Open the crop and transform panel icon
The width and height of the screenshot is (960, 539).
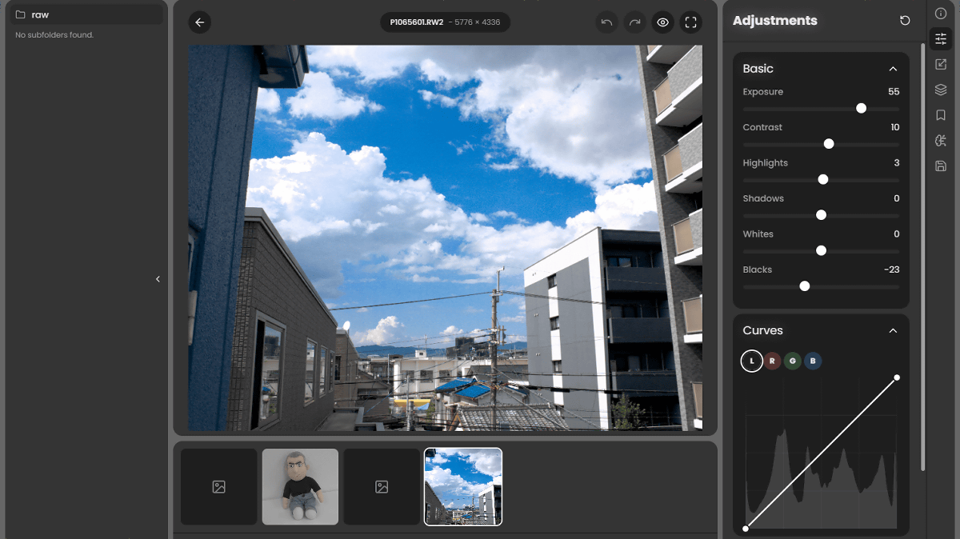coord(941,64)
